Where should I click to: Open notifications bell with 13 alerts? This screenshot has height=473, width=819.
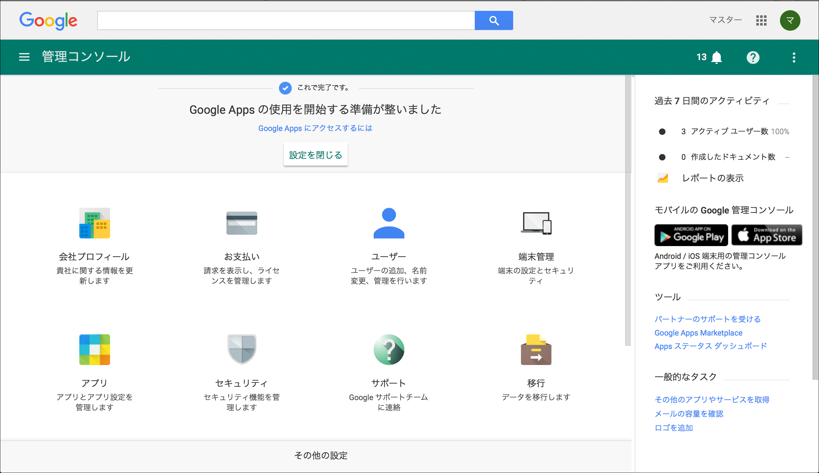717,58
